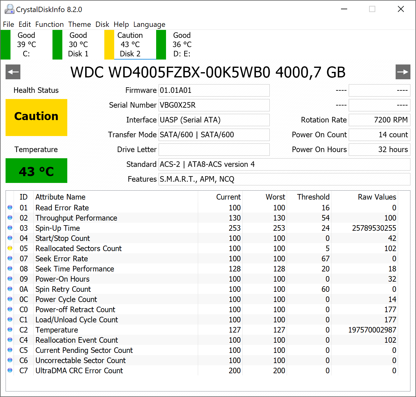416x397 pixels.
Task: Click status dot for Spin Retry Count
Action: [10, 289]
